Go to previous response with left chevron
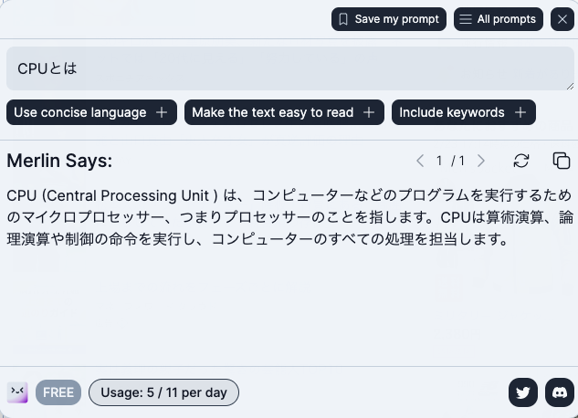This screenshot has height=418, width=578. pyautogui.click(x=420, y=161)
